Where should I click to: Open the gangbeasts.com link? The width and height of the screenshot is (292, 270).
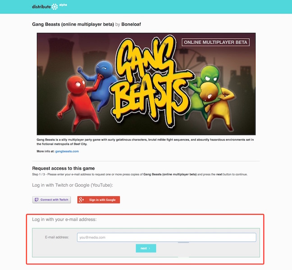pyautogui.click(x=67, y=151)
